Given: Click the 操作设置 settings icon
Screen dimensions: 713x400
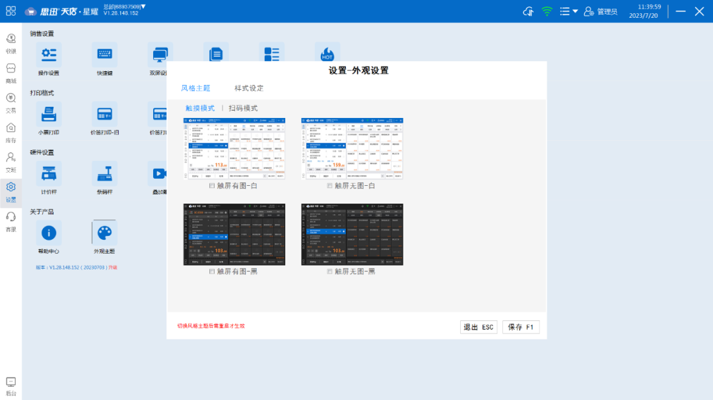Looking at the screenshot, I should tap(48, 56).
